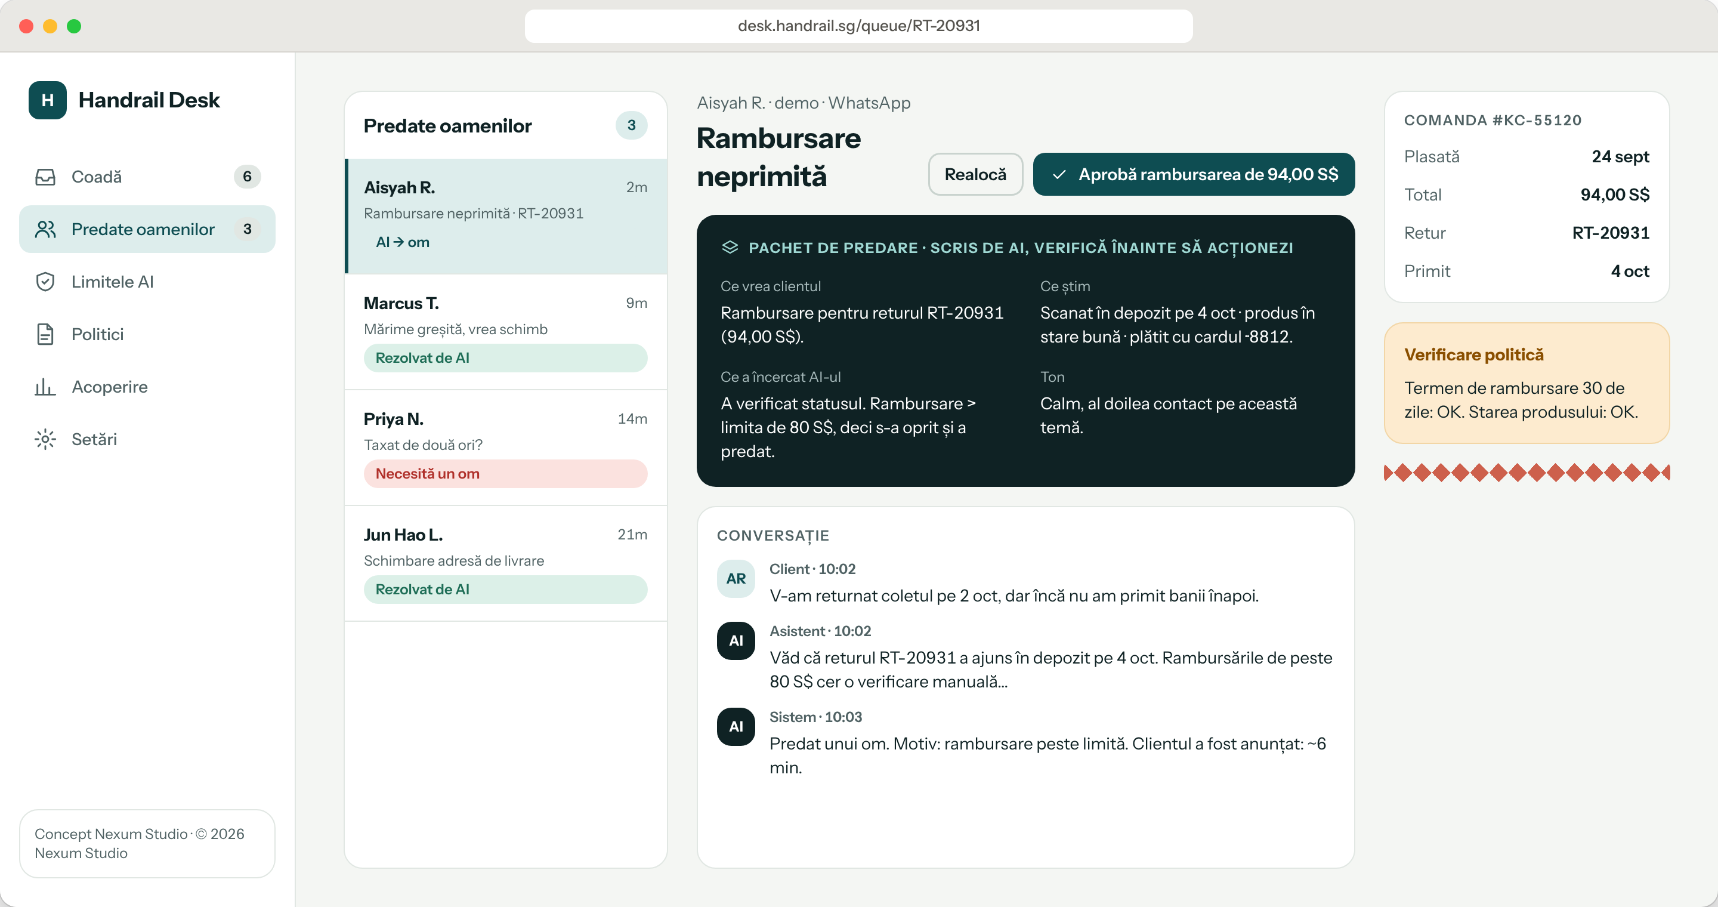Open the Limitele AI section
The image size is (1718, 907).
tap(147, 282)
